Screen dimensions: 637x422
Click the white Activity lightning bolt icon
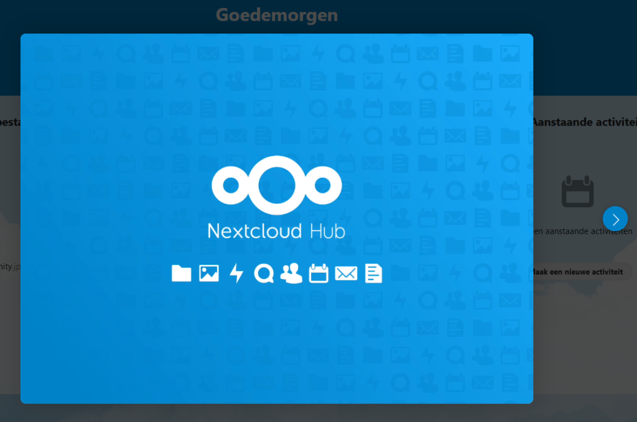click(x=236, y=273)
